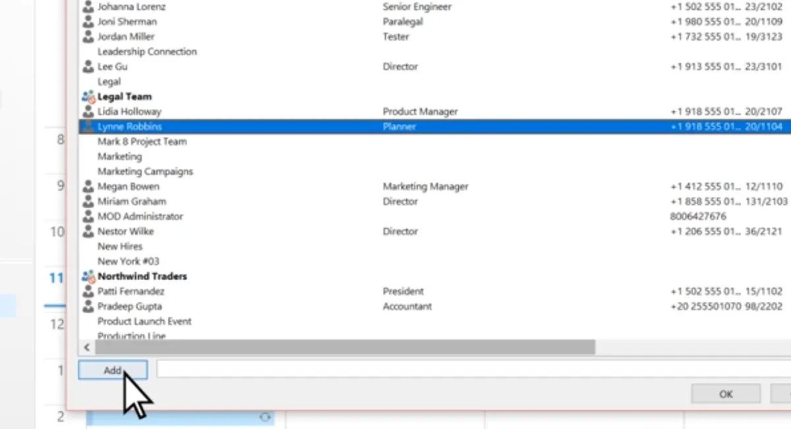Click the horizontal scrollbar thumb of the list

tap(345, 347)
